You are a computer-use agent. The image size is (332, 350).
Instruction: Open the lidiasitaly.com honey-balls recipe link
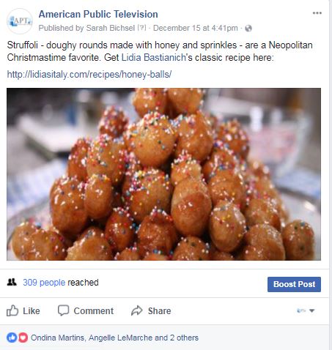(89, 74)
